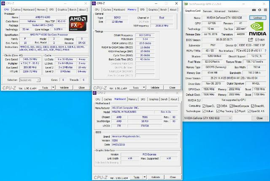Screen dimensions: 270x181
Task: Click title bar icon of CPU-Z Memory window
Action: click(94, 3)
